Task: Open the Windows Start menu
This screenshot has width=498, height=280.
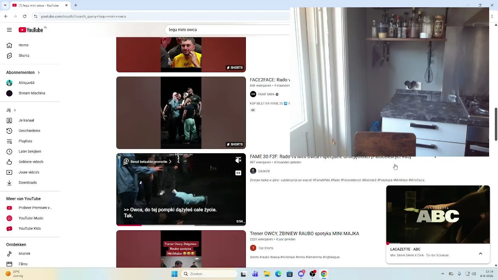Action: (x=174, y=274)
